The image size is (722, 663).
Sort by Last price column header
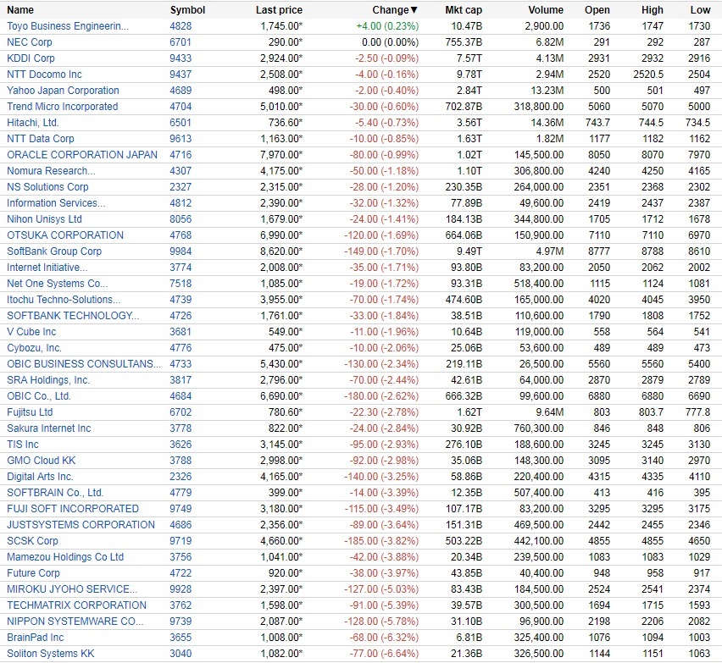click(279, 9)
